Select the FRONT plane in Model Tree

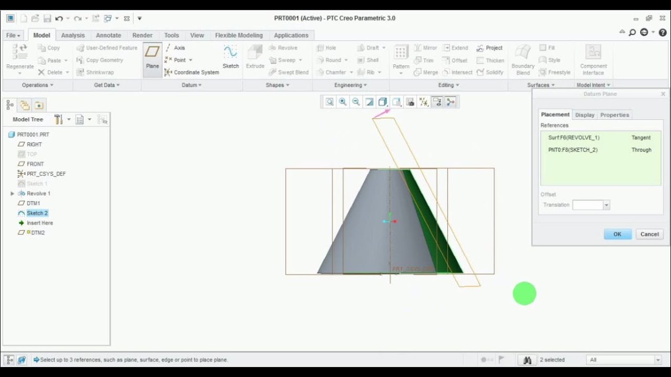(35, 164)
